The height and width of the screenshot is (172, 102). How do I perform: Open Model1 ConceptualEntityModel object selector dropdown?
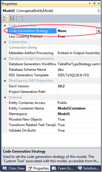(x=99, y=11)
